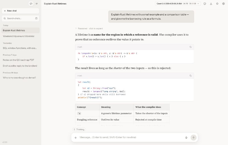Click the Yesterday section label
Screen dimensions: 228x145
[x=7, y=43]
